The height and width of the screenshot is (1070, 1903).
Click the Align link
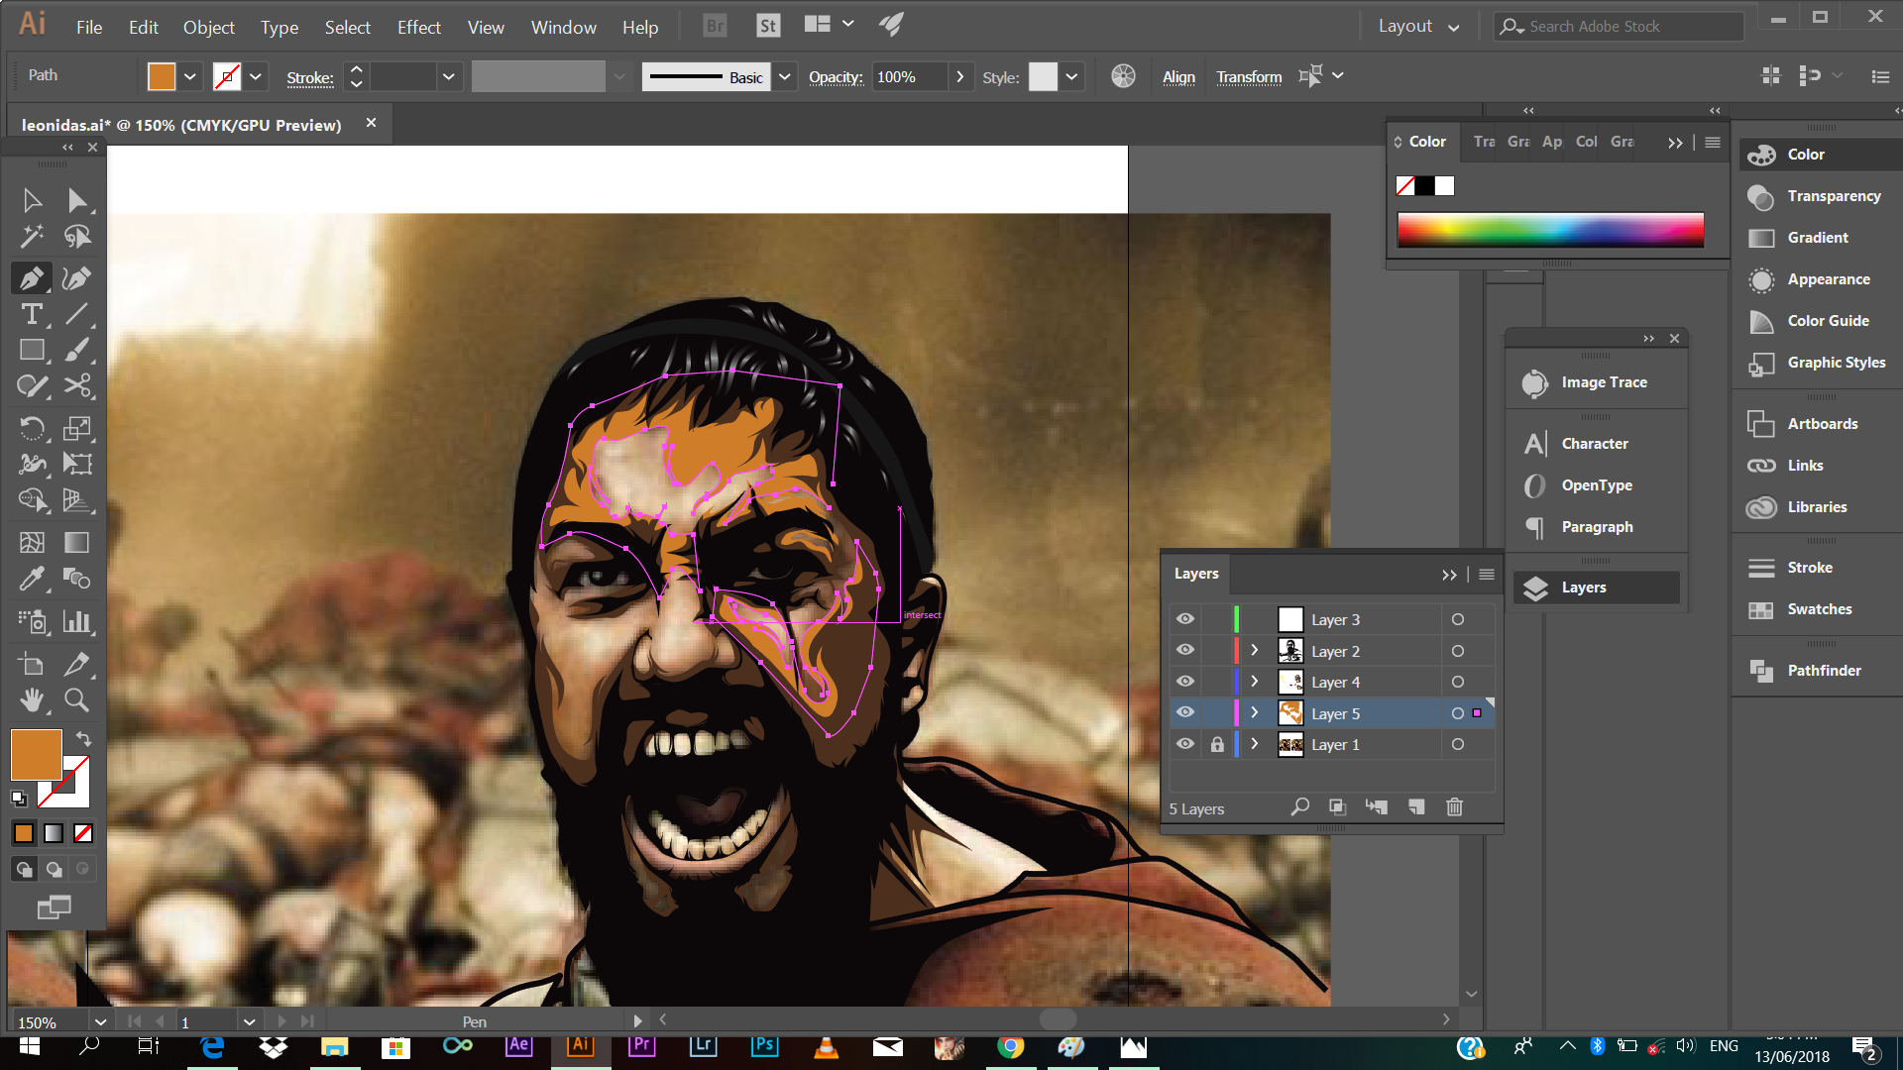pos(1178,77)
